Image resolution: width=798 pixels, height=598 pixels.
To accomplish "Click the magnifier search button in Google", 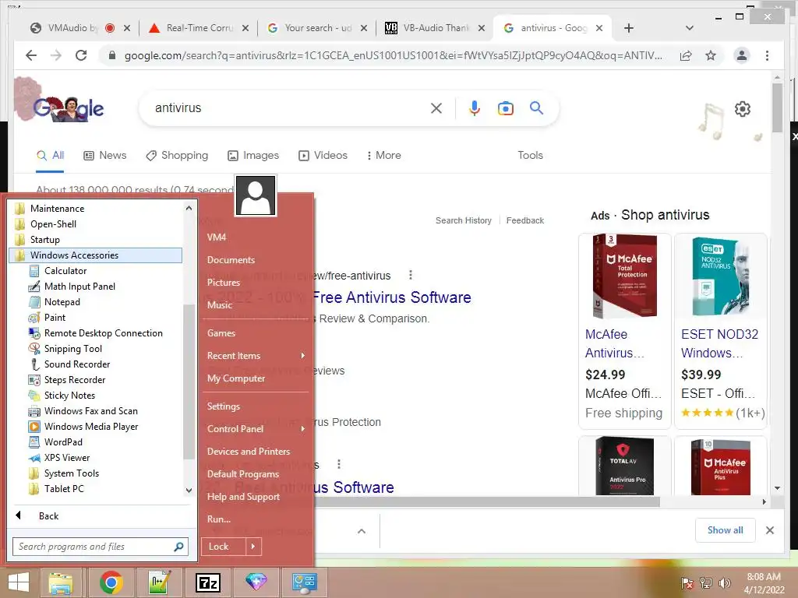I will coord(536,107).
